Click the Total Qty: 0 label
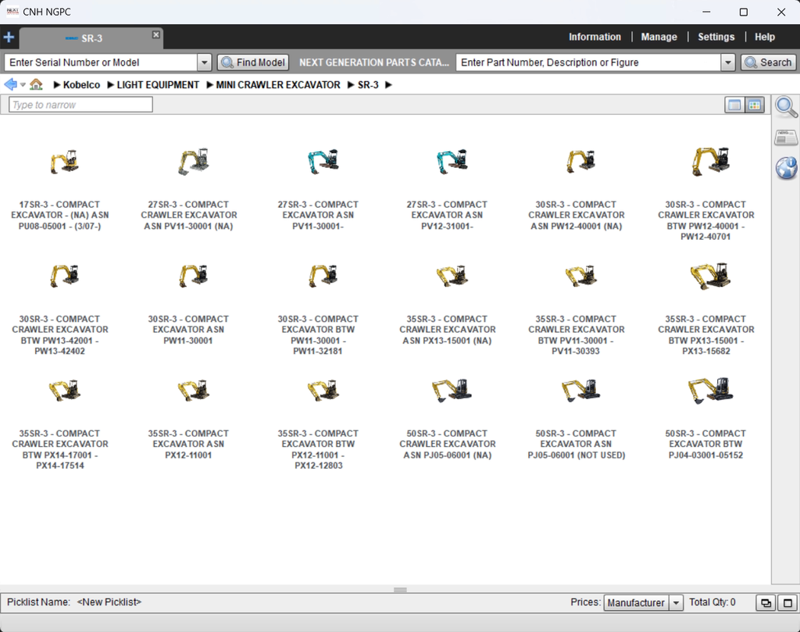 (712, 602)
